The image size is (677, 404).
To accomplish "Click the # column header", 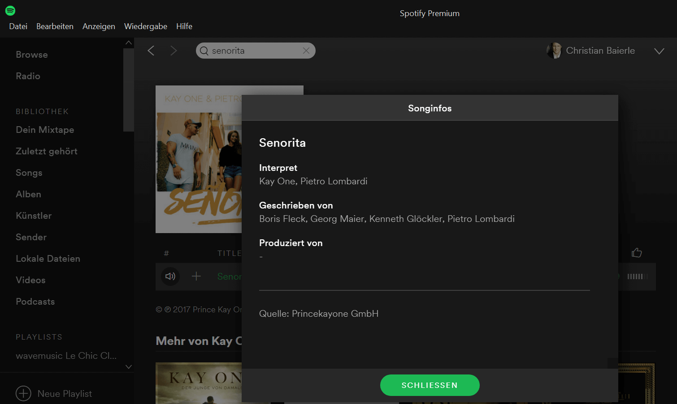I will (166, 253).
